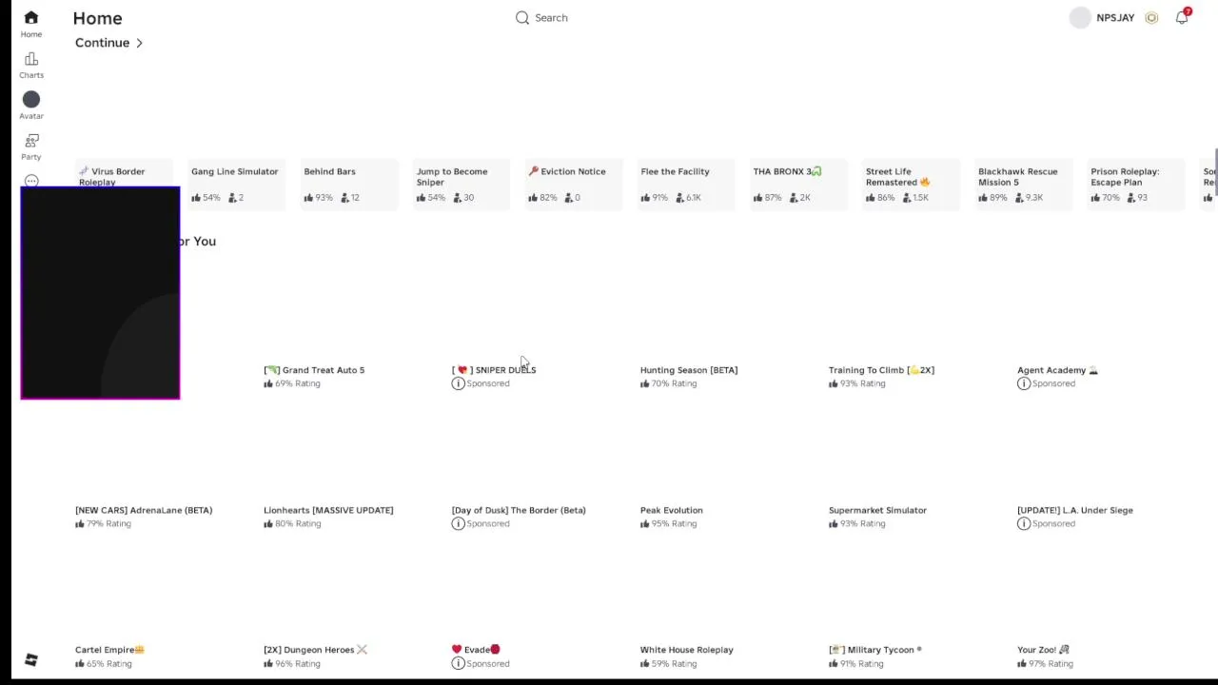Open Peak Evolution game
This screenshot has height=685, width=1218.
pyautogui.click(x=672, y=510)
